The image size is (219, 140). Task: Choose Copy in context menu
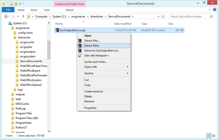click(104, 85)
